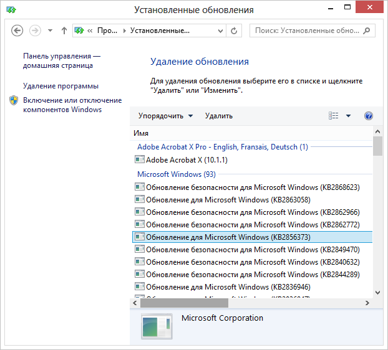Click the icon next to KB2836946
Image resolution: width=388 pixels, height=350 pixels.
tap(140, 286)
